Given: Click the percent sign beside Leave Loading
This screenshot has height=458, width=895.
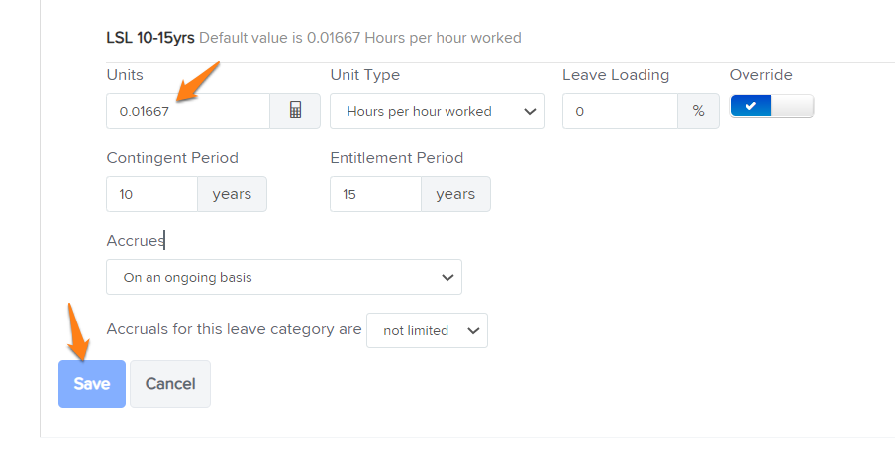Looking at the screenshot, I should pyautogui.click(x=698, y=111).
